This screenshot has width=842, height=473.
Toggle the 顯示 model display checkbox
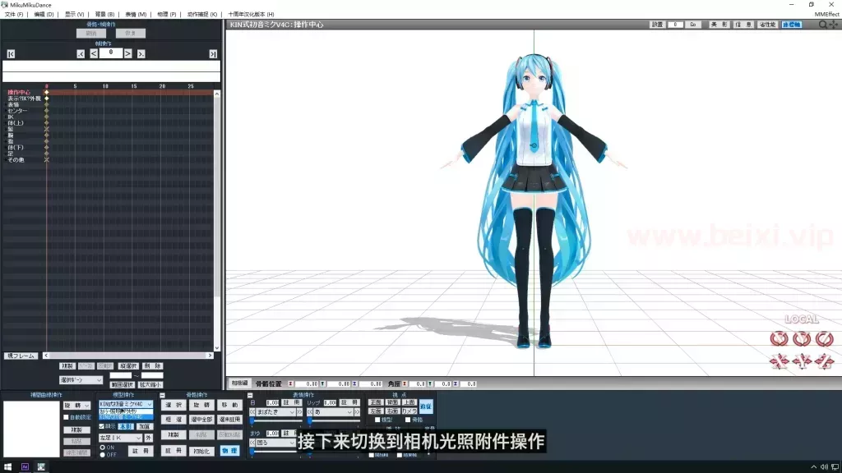pos(102,426)
